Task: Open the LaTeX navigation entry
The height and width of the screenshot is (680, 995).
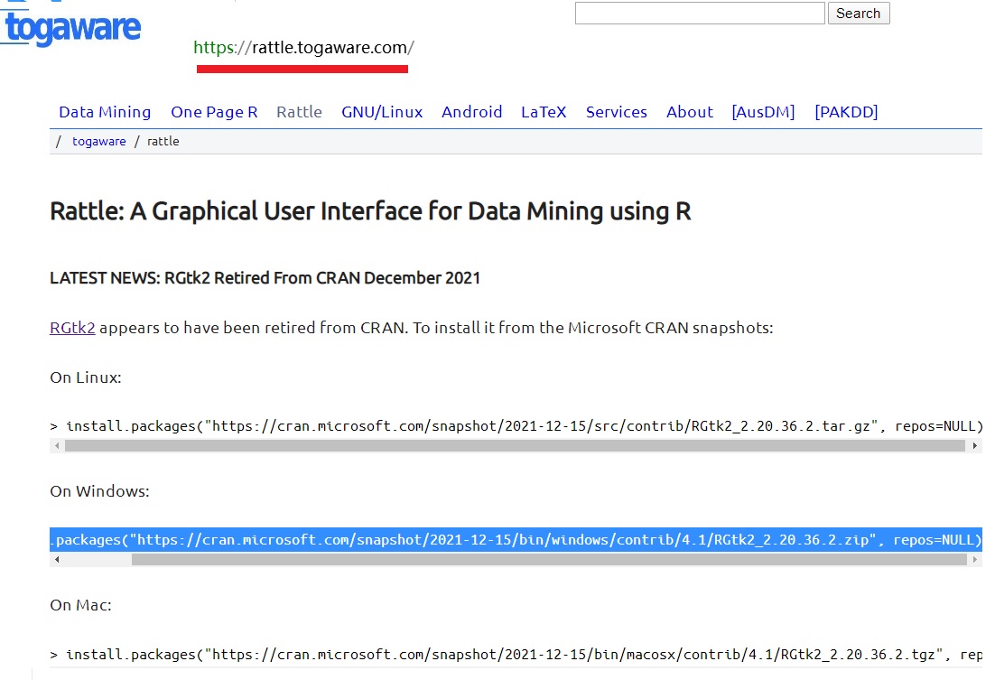Action: pyautogui.click(x=544, y=112)
